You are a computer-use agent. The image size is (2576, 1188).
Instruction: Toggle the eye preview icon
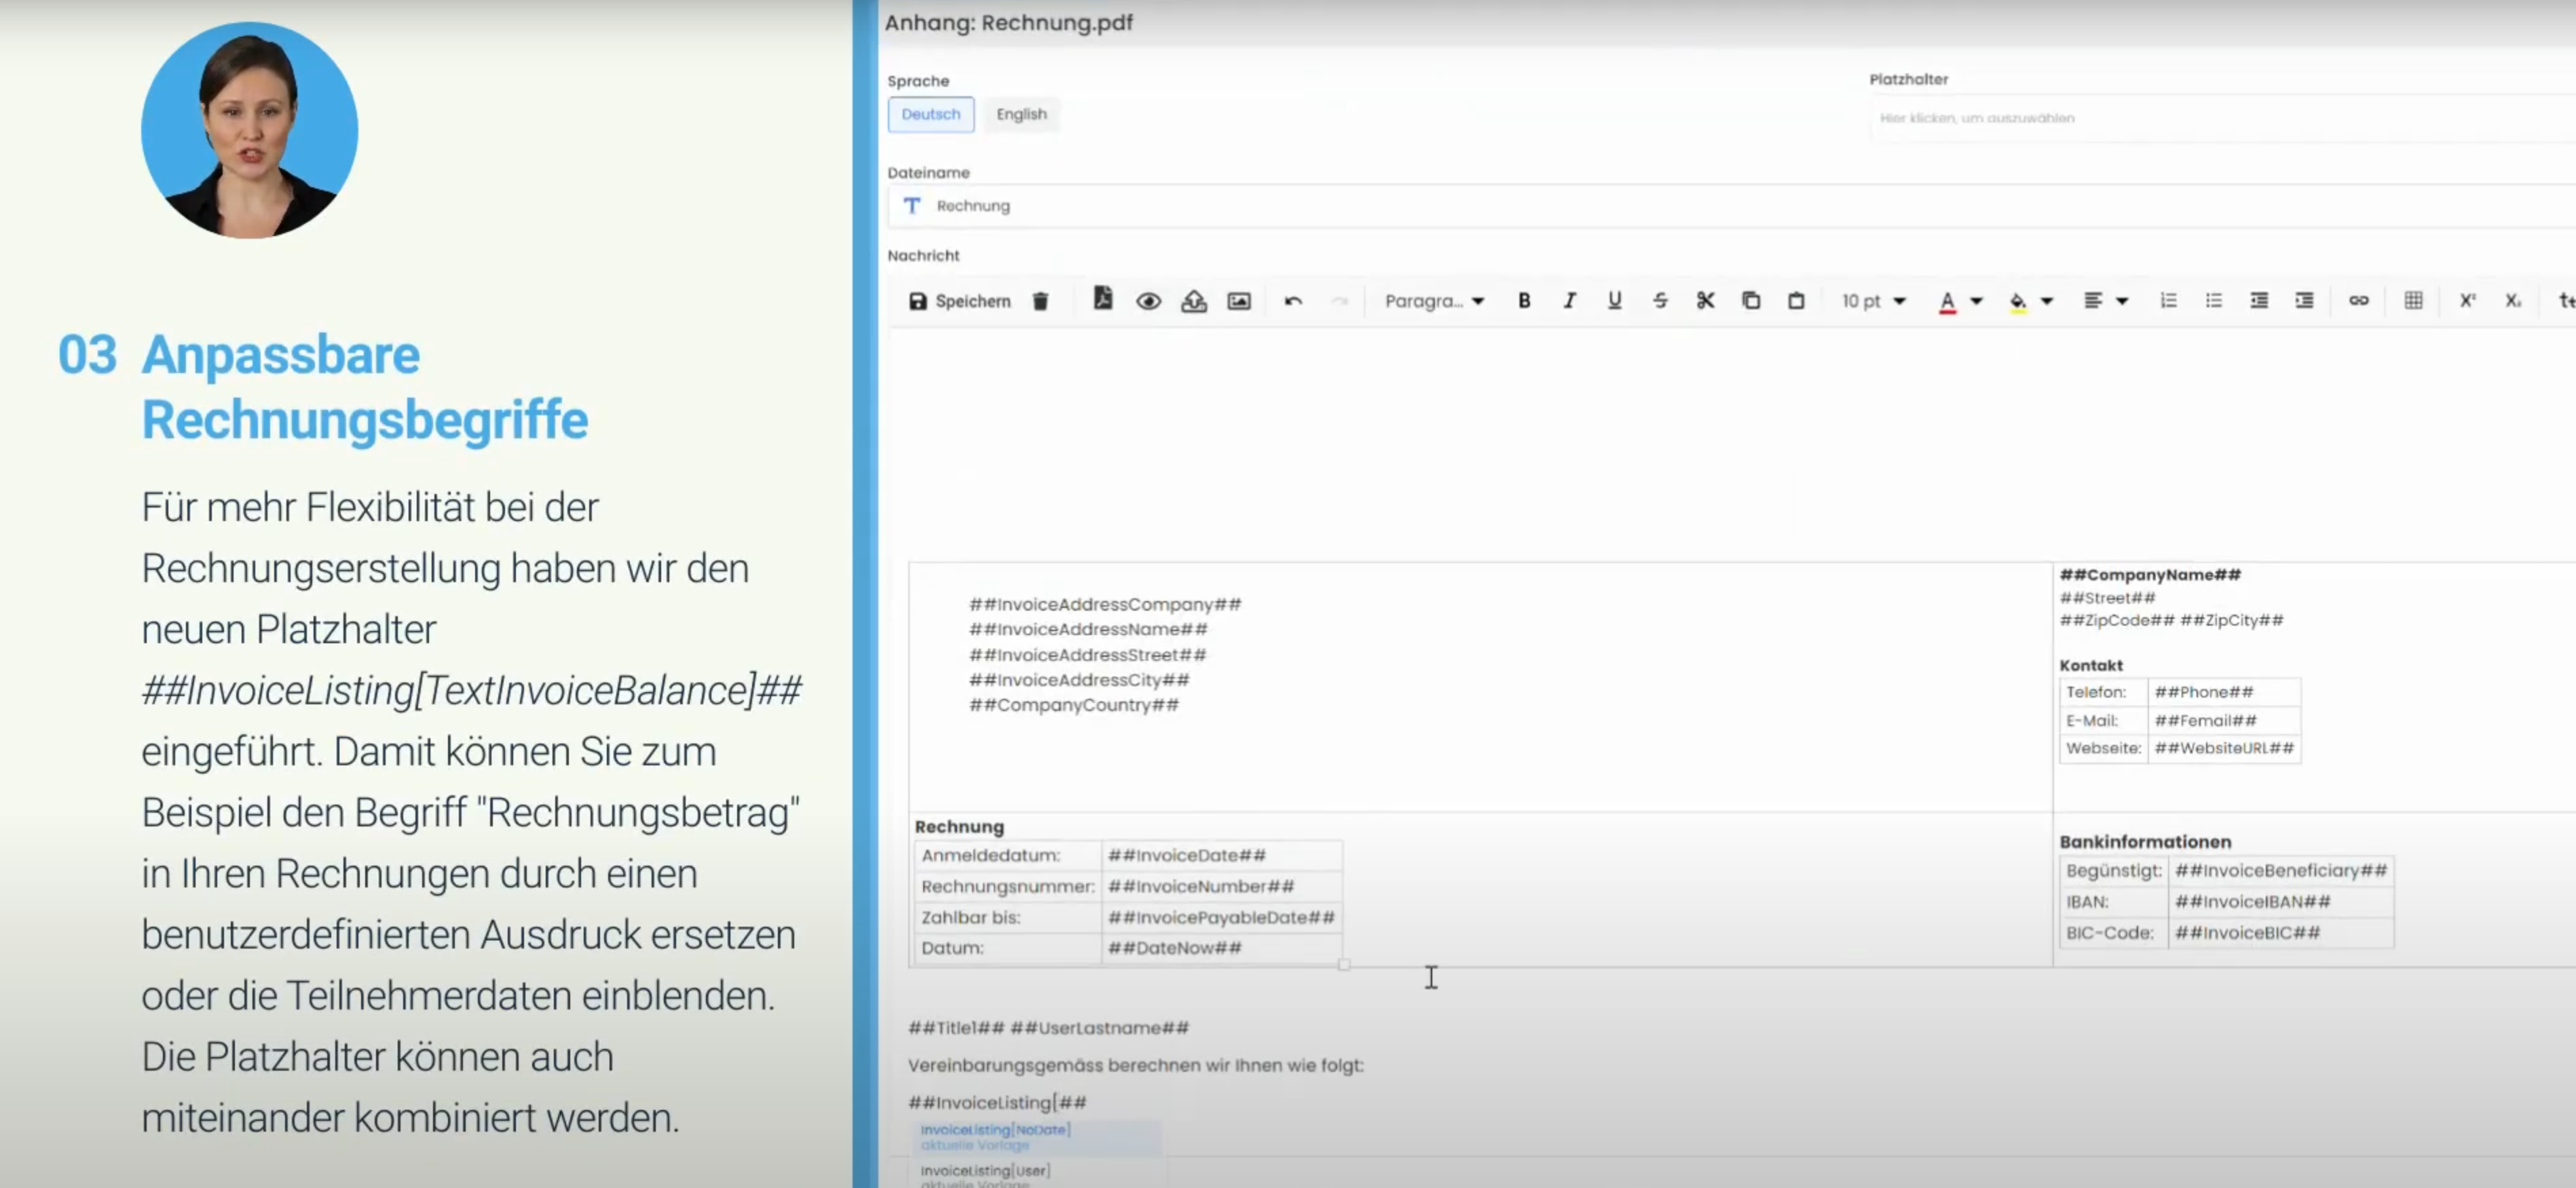pos(1148,301)
